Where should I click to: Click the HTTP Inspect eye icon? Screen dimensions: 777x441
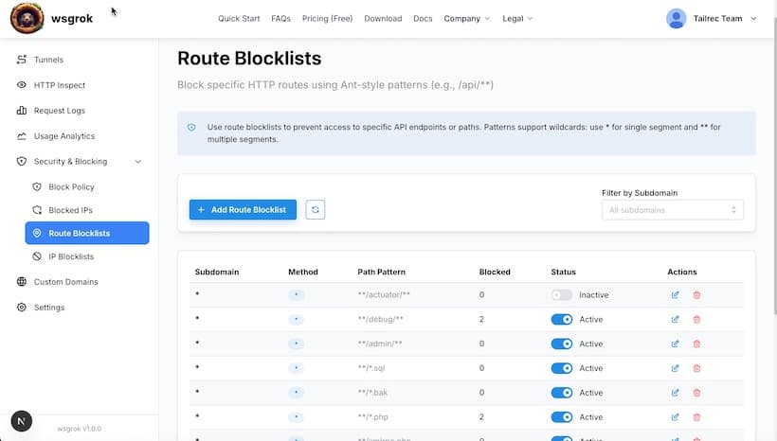21,85
